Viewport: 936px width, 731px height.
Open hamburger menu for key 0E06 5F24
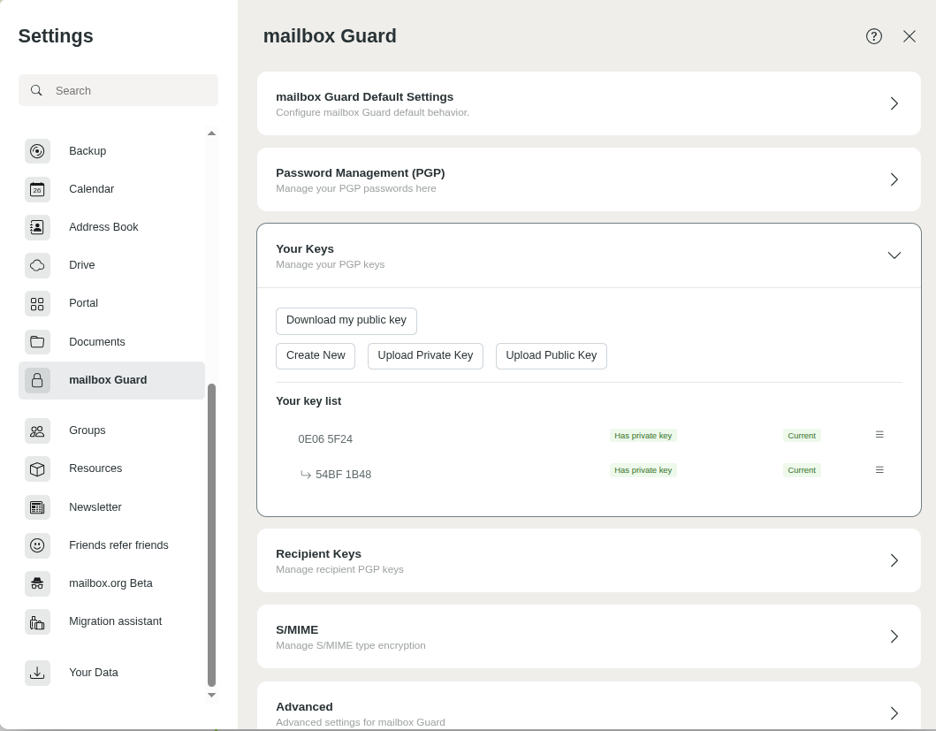pyautogui.click(x=879, y=435)
